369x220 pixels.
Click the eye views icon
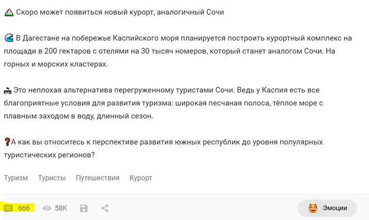pos(47,208)
